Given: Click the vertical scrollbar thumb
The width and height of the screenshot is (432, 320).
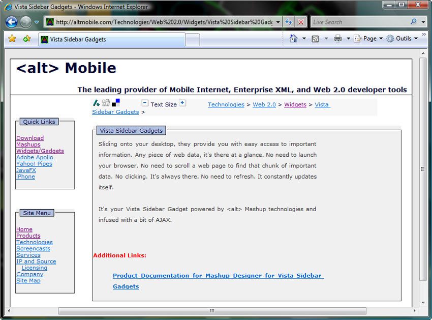Looking at the screenshot, I should (423, 169).
